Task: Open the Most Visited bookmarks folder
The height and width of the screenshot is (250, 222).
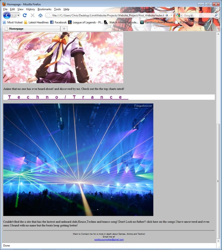Action: coord(13,22)
